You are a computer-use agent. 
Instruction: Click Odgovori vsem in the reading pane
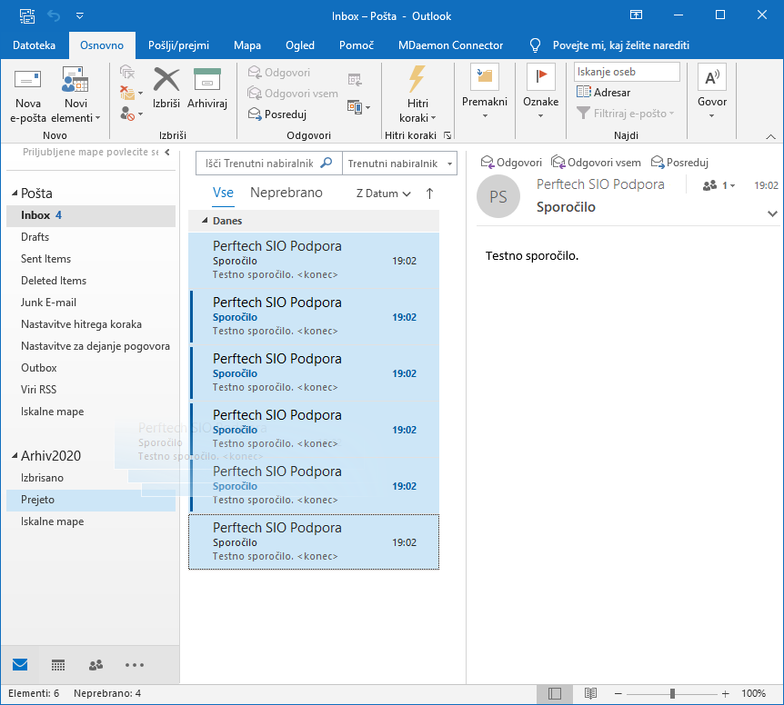(x=596, y=163)
